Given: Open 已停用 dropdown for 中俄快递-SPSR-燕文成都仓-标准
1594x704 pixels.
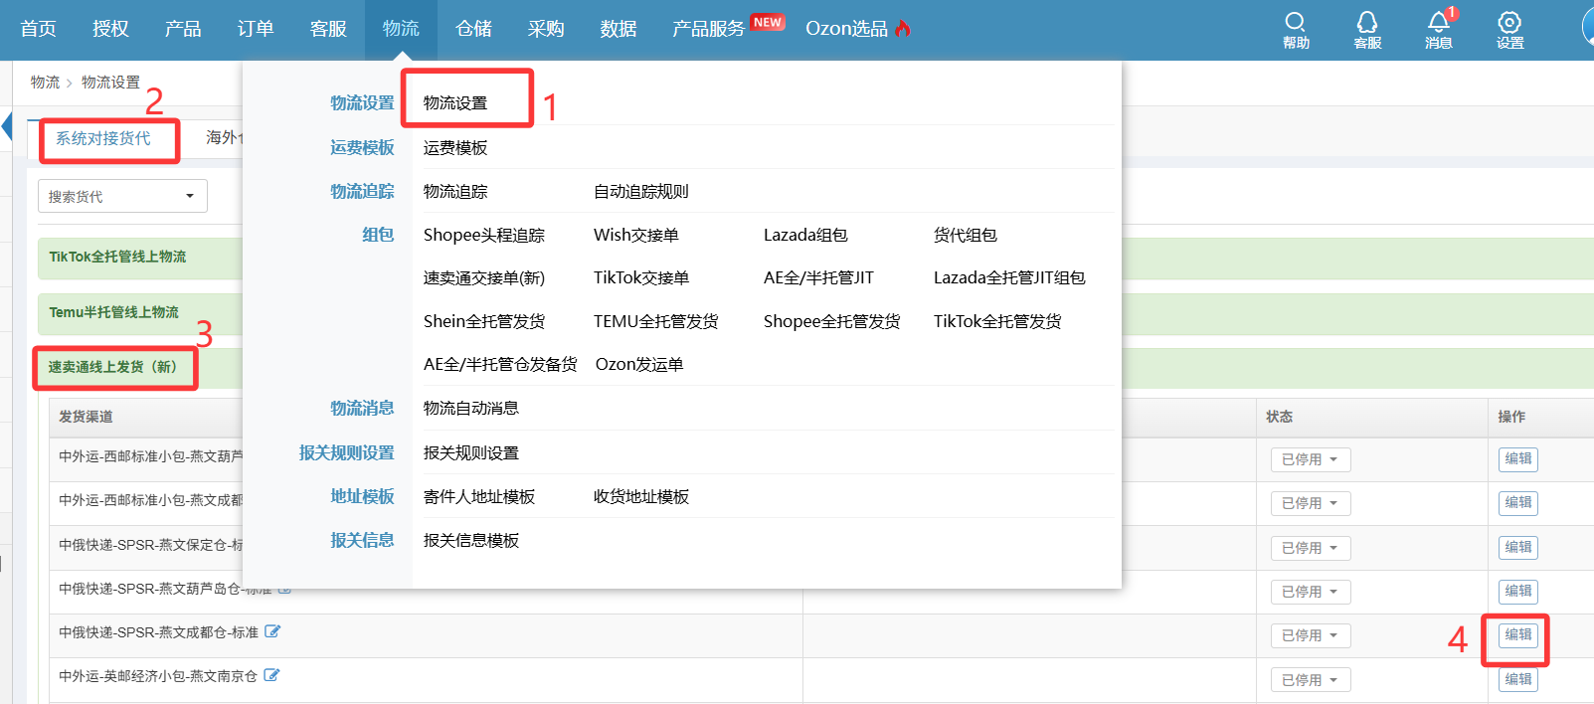Looking at the screenshot, I should (1310, 635).
